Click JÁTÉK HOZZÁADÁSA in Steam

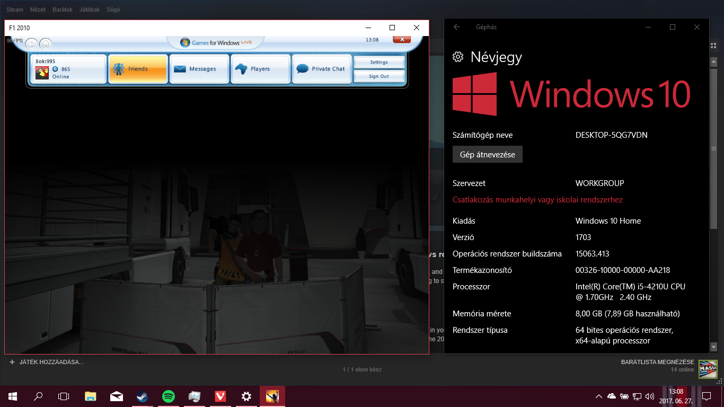pyautogui.click(x=47, y=362)
